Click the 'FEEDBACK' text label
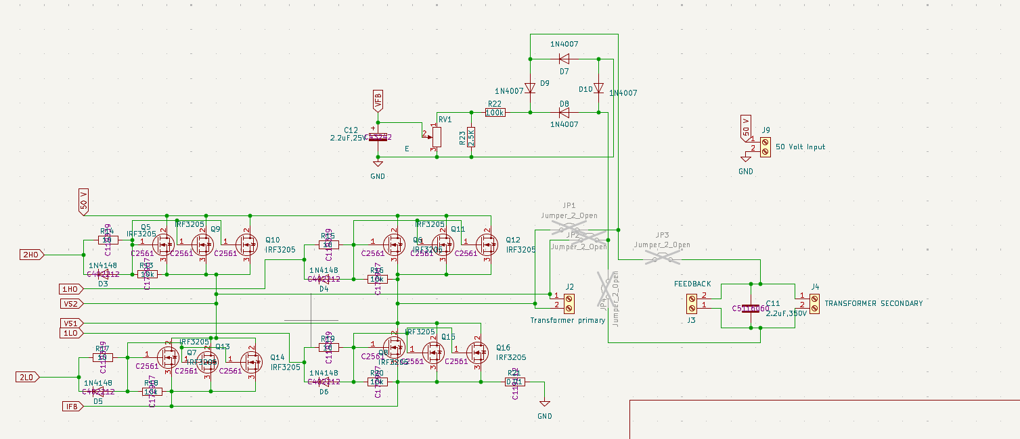The height and width of the screenshot is (439, 1020). [x=692, y=284]
